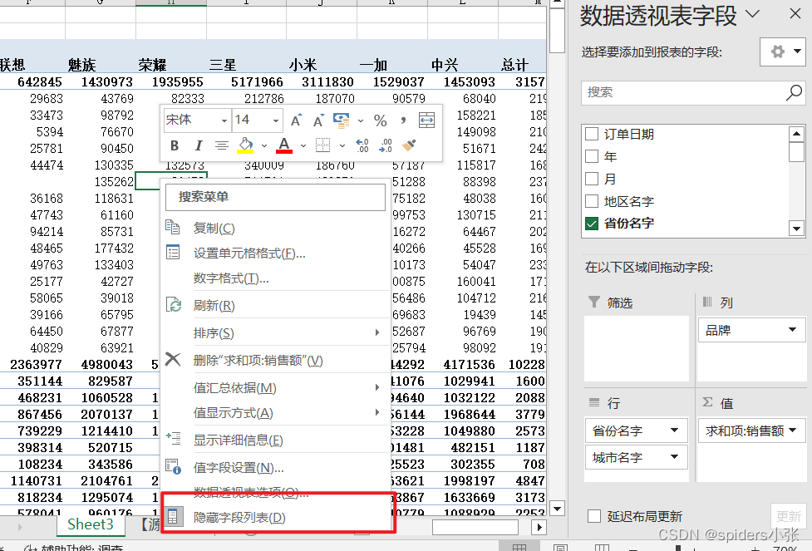
Task: Apply yellow fill color bucket
Action: point(246,145)
